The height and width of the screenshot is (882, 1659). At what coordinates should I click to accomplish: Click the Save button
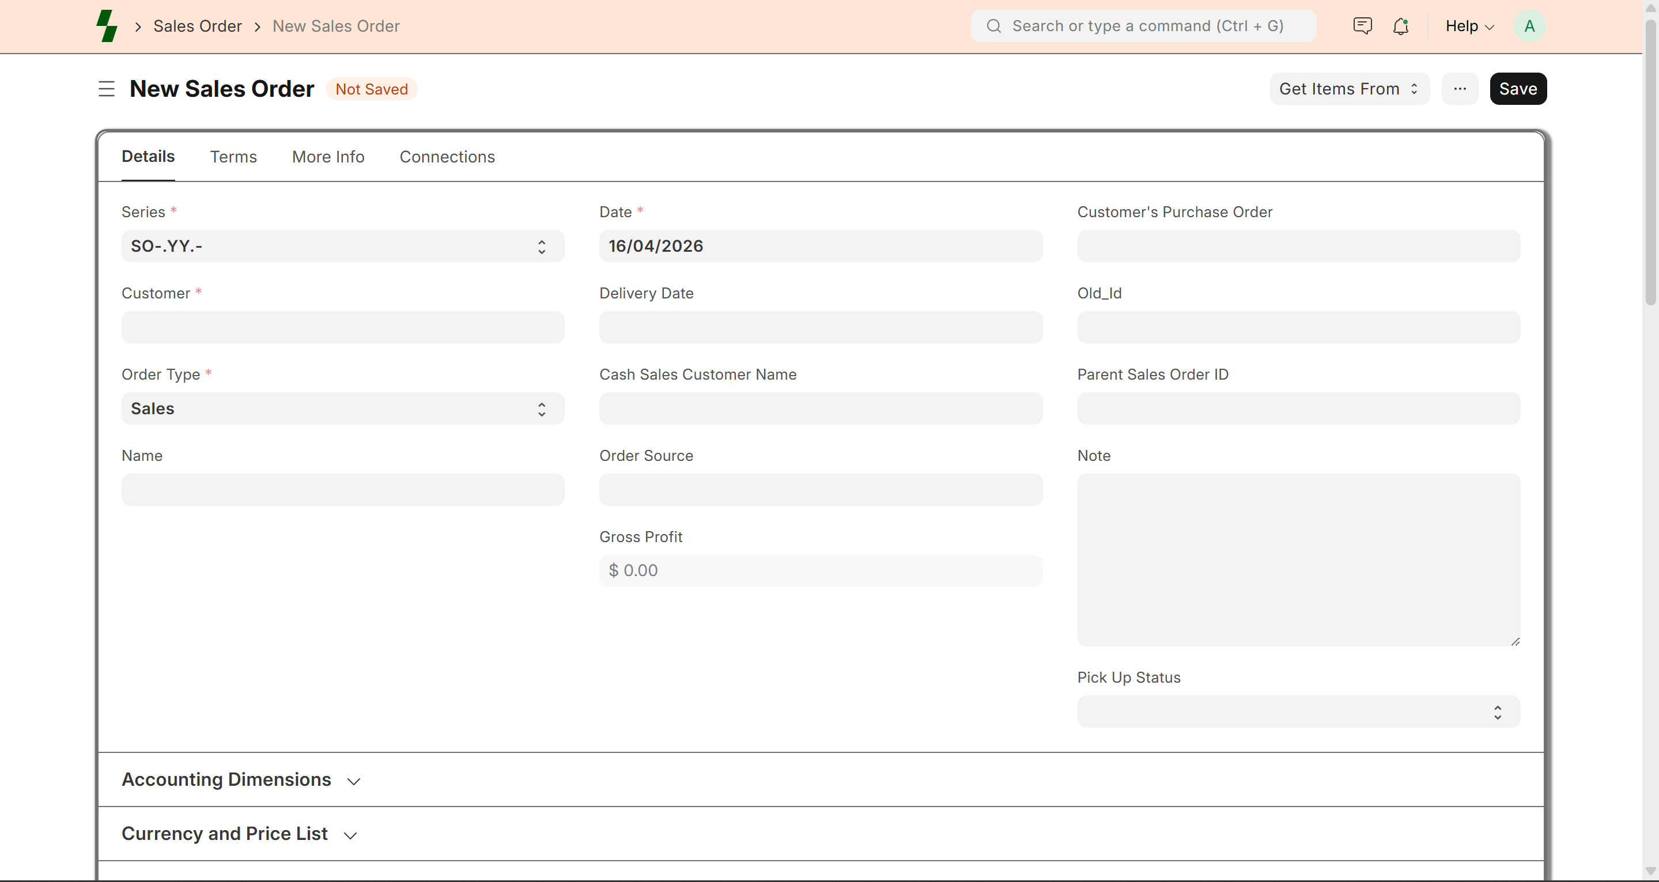point(1517,89)
